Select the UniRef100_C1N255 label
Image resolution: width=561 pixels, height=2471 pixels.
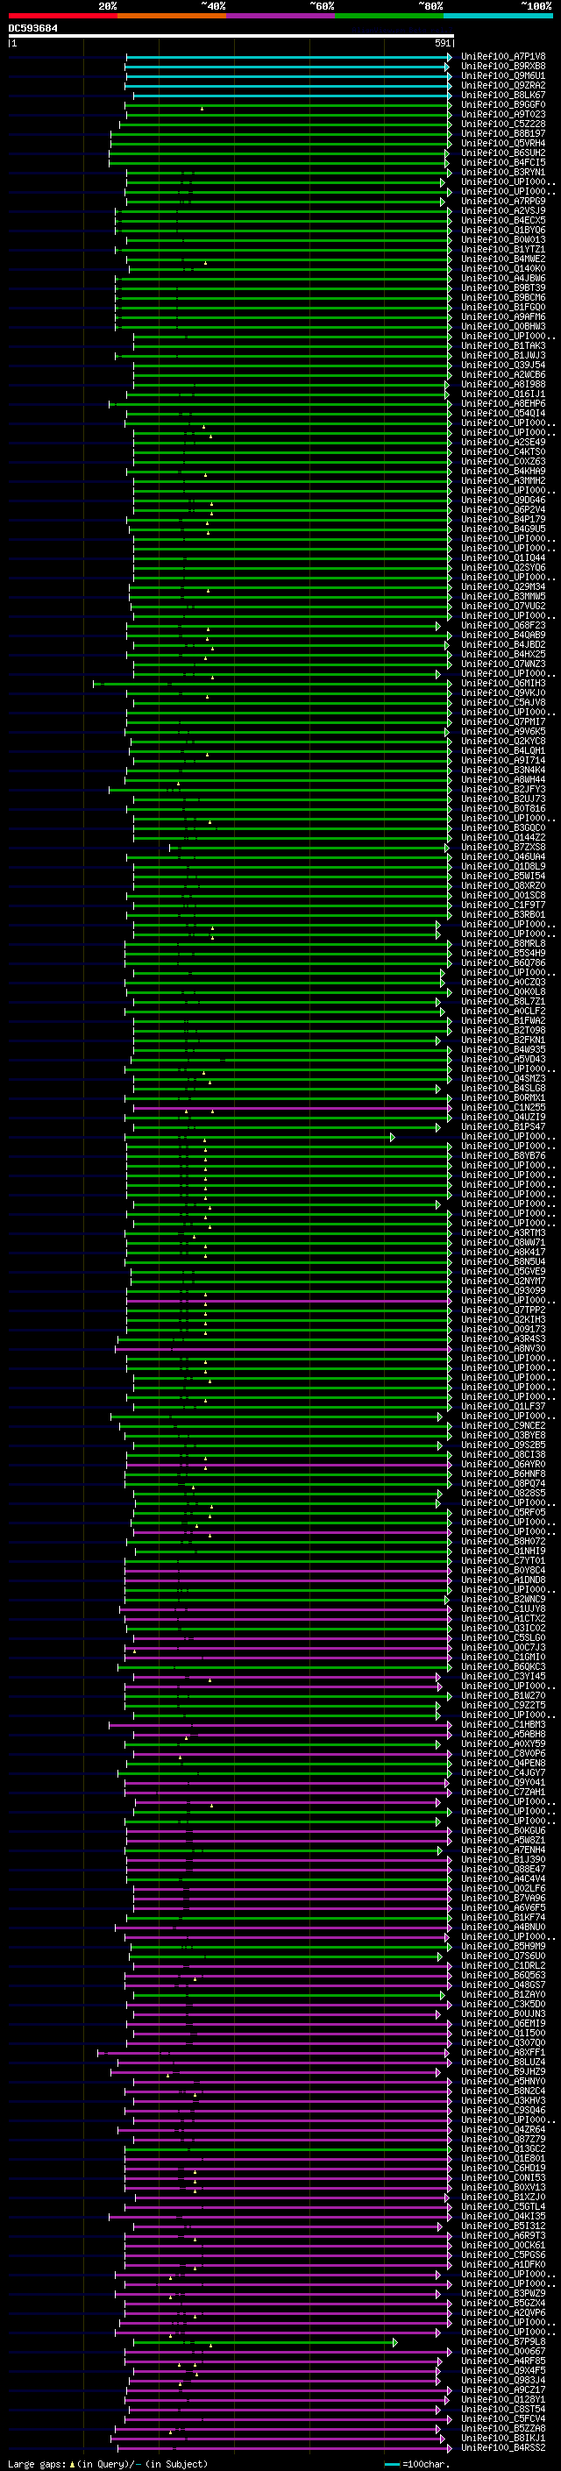pos(503,1107)
